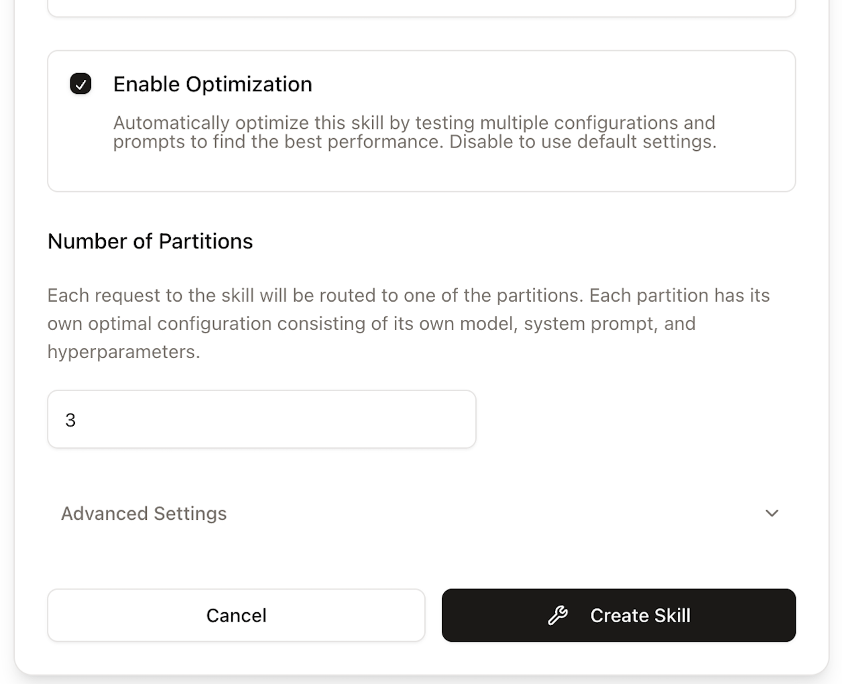The image size is (842, 684).
Task: Click the 'Create Skill' text label
Action: click(x=640, y=616)
